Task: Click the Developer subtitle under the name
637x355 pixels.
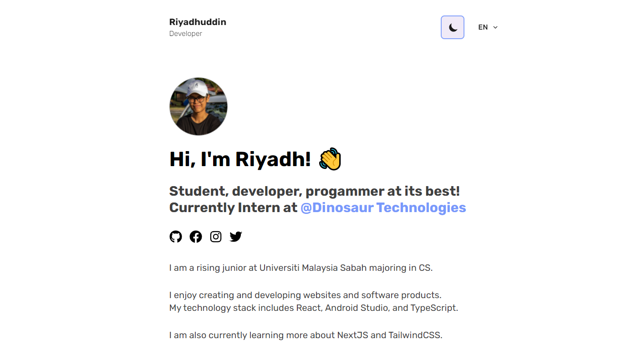Action: click(186, 34)
